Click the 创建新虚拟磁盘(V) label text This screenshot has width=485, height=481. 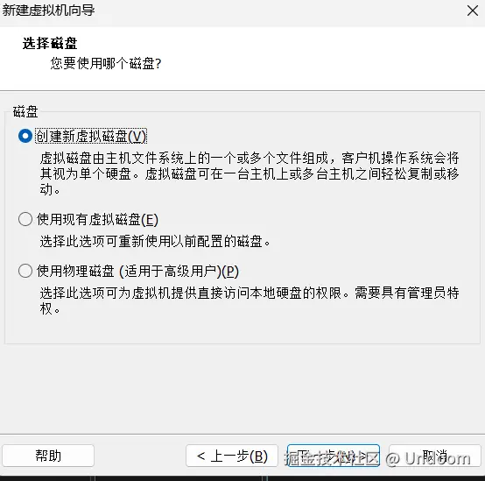click(91, 136)
